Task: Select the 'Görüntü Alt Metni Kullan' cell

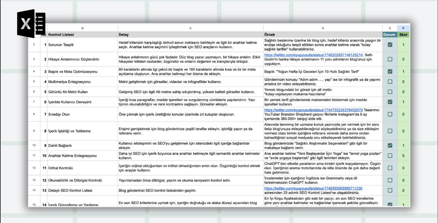Action: 82,92
